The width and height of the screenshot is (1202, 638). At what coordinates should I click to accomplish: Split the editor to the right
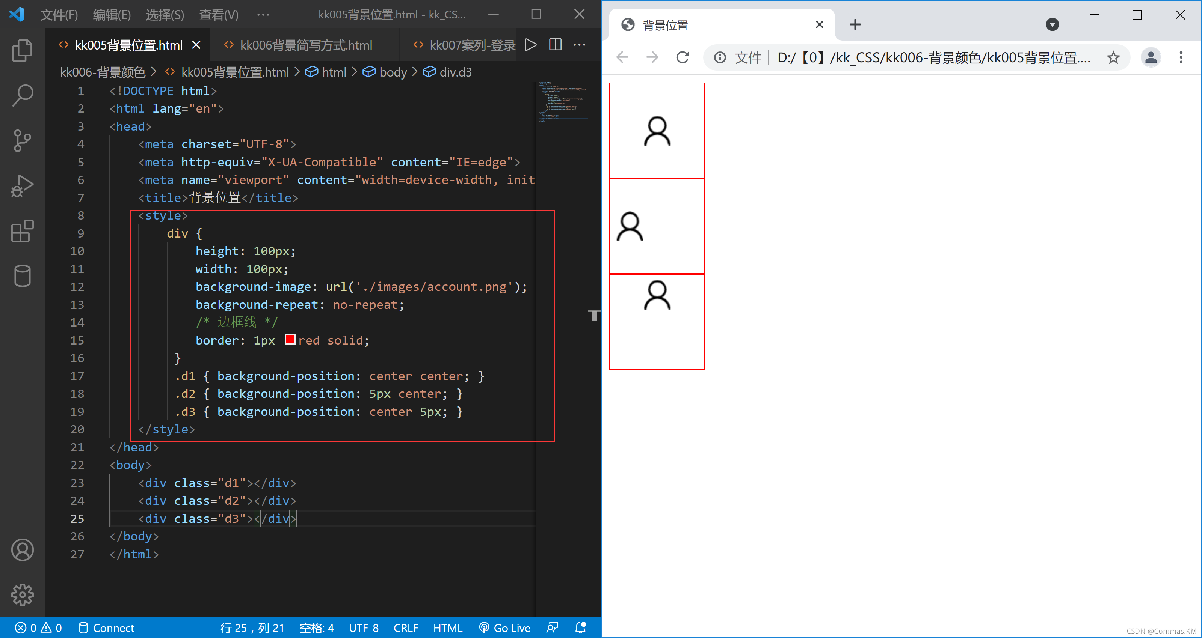(555, 45)
